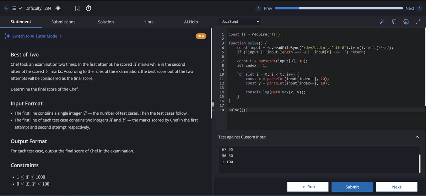Open the AI magic wand tool
This screenshot has height=196, width=426.
point(382,22)
